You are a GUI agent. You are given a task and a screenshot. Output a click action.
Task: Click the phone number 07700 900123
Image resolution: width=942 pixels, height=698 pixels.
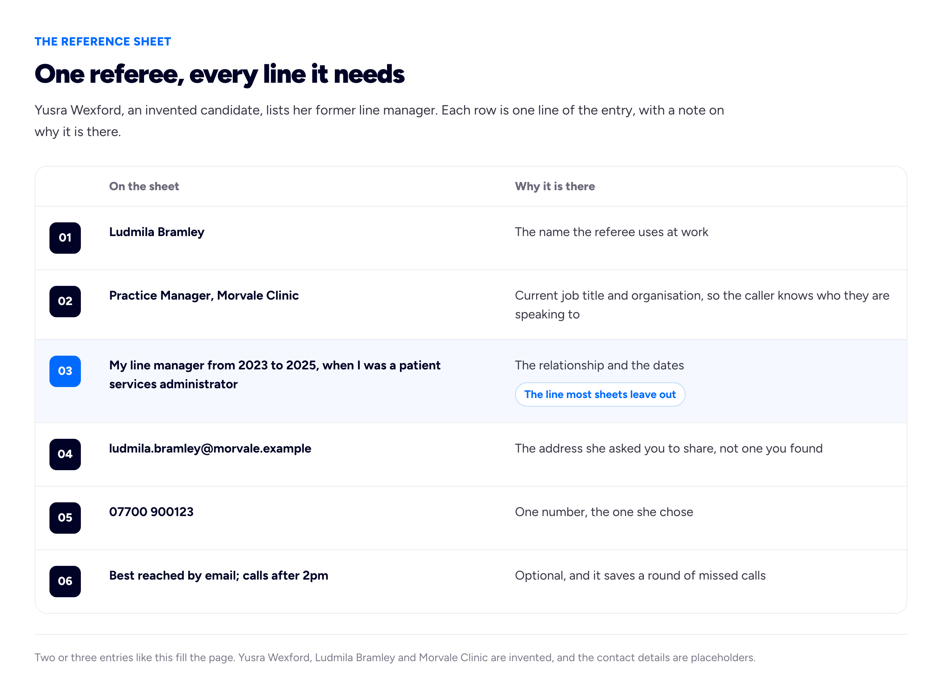coord(152,512)
